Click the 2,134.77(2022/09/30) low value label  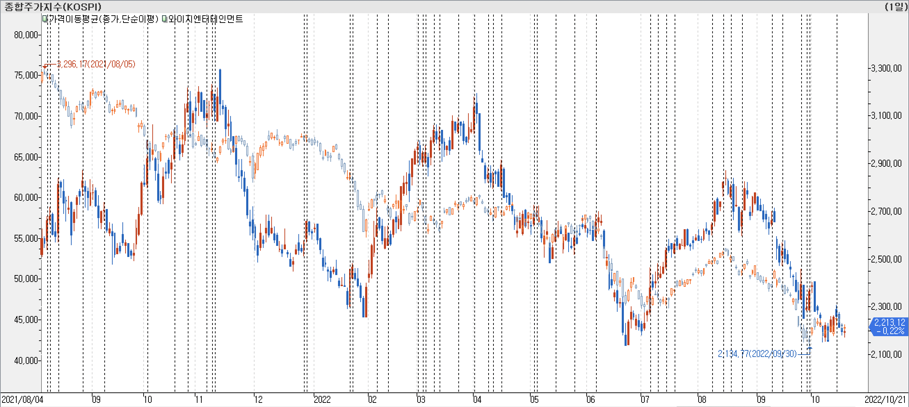(x=757, y=354)
